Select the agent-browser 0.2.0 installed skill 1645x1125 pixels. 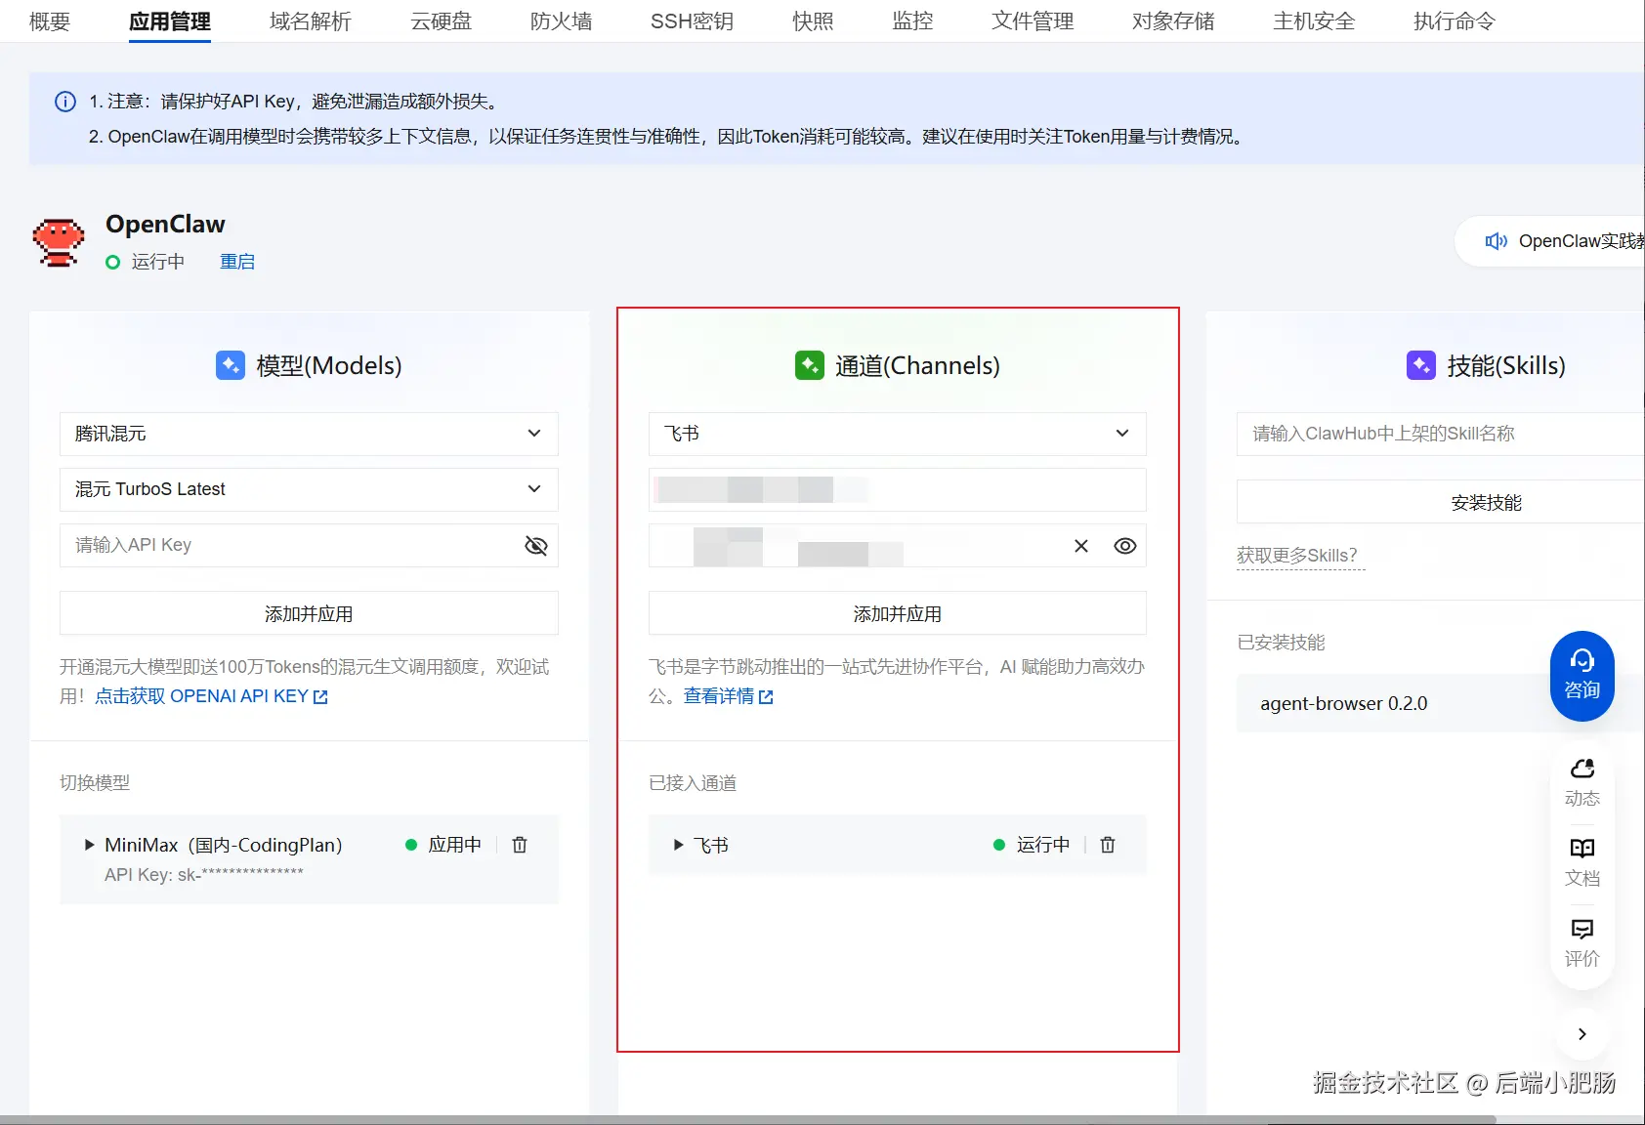(1441, 703)
